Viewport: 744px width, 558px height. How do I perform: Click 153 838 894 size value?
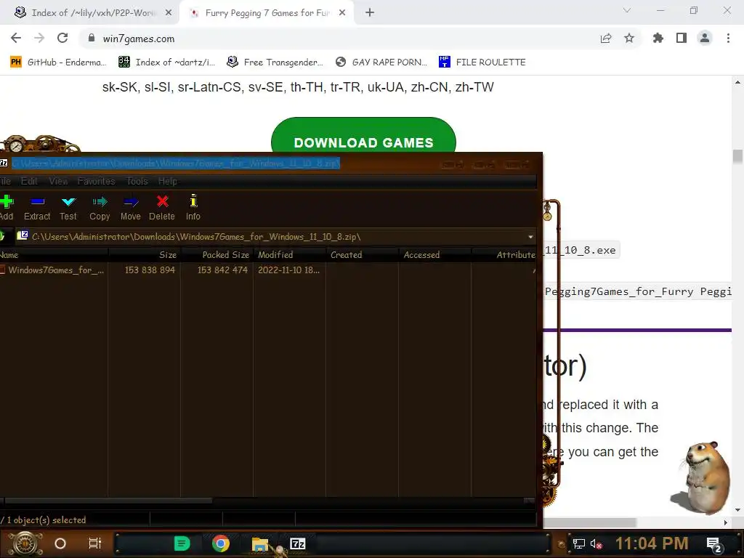150,270
